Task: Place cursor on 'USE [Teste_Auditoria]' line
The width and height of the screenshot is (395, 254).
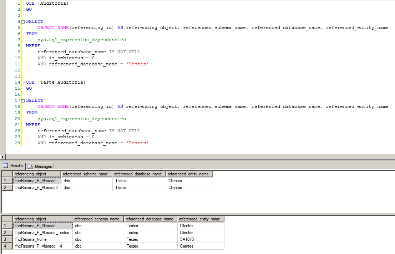Action: [x=56, y=82]
